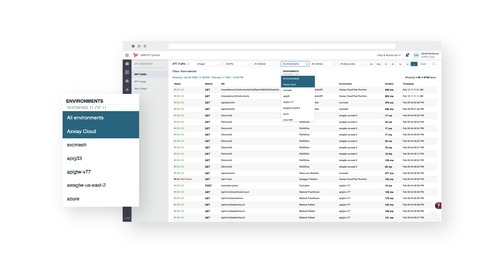
Task: Open the catalog grid sidebar icon
Action: pyautogui.click(x=127, y=72)
